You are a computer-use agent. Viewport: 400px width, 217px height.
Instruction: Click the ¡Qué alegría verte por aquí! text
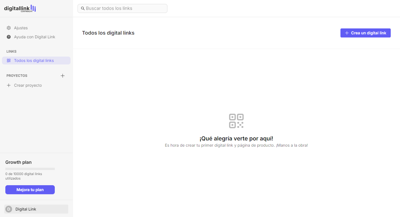pyautogui.click(x=236, y=138)
